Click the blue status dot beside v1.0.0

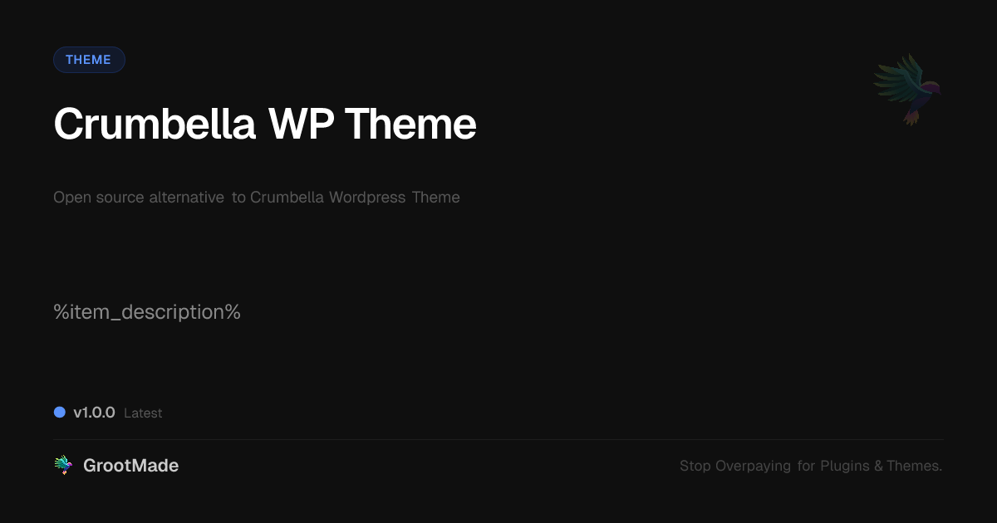[x=60, y=413]
